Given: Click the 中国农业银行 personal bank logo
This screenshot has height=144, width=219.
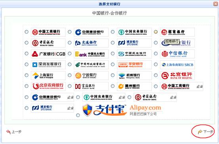Looking at the screenshot, I should (134, 32).
